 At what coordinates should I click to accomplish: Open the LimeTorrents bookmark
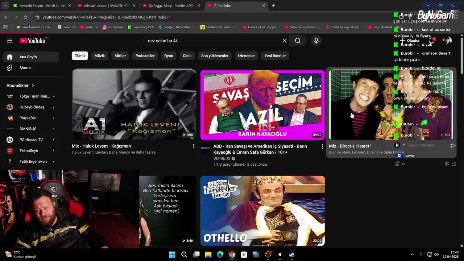click(x=34, y=27)
